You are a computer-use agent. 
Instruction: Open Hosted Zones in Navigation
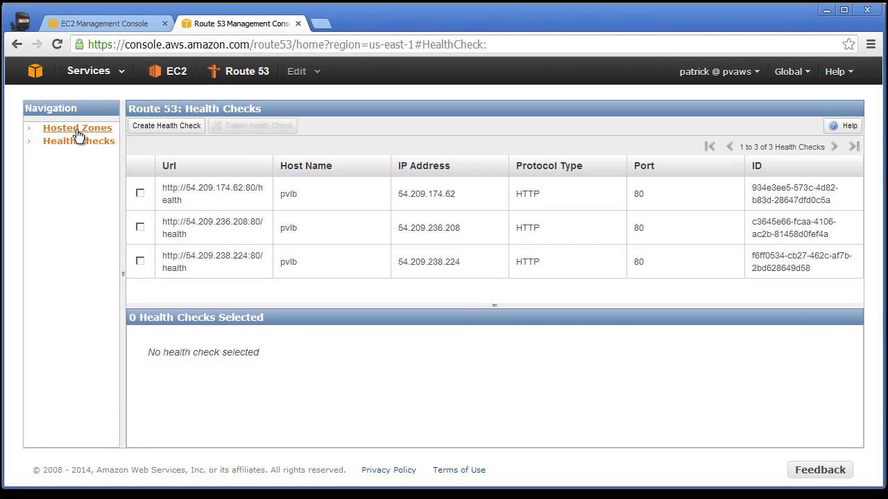point(77,128)
